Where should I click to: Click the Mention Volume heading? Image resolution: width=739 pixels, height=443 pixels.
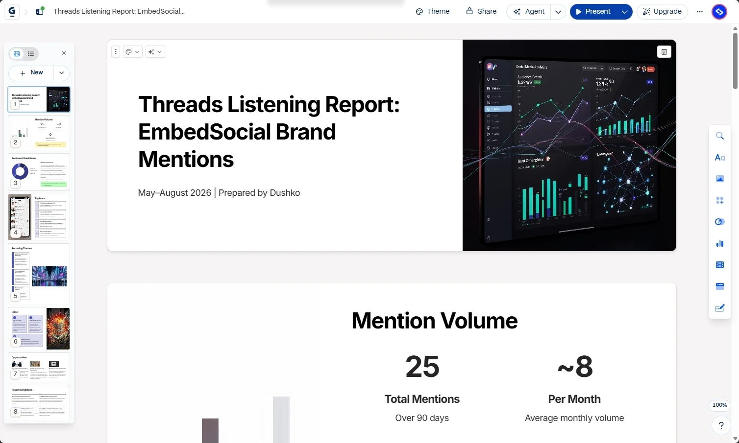435,321
